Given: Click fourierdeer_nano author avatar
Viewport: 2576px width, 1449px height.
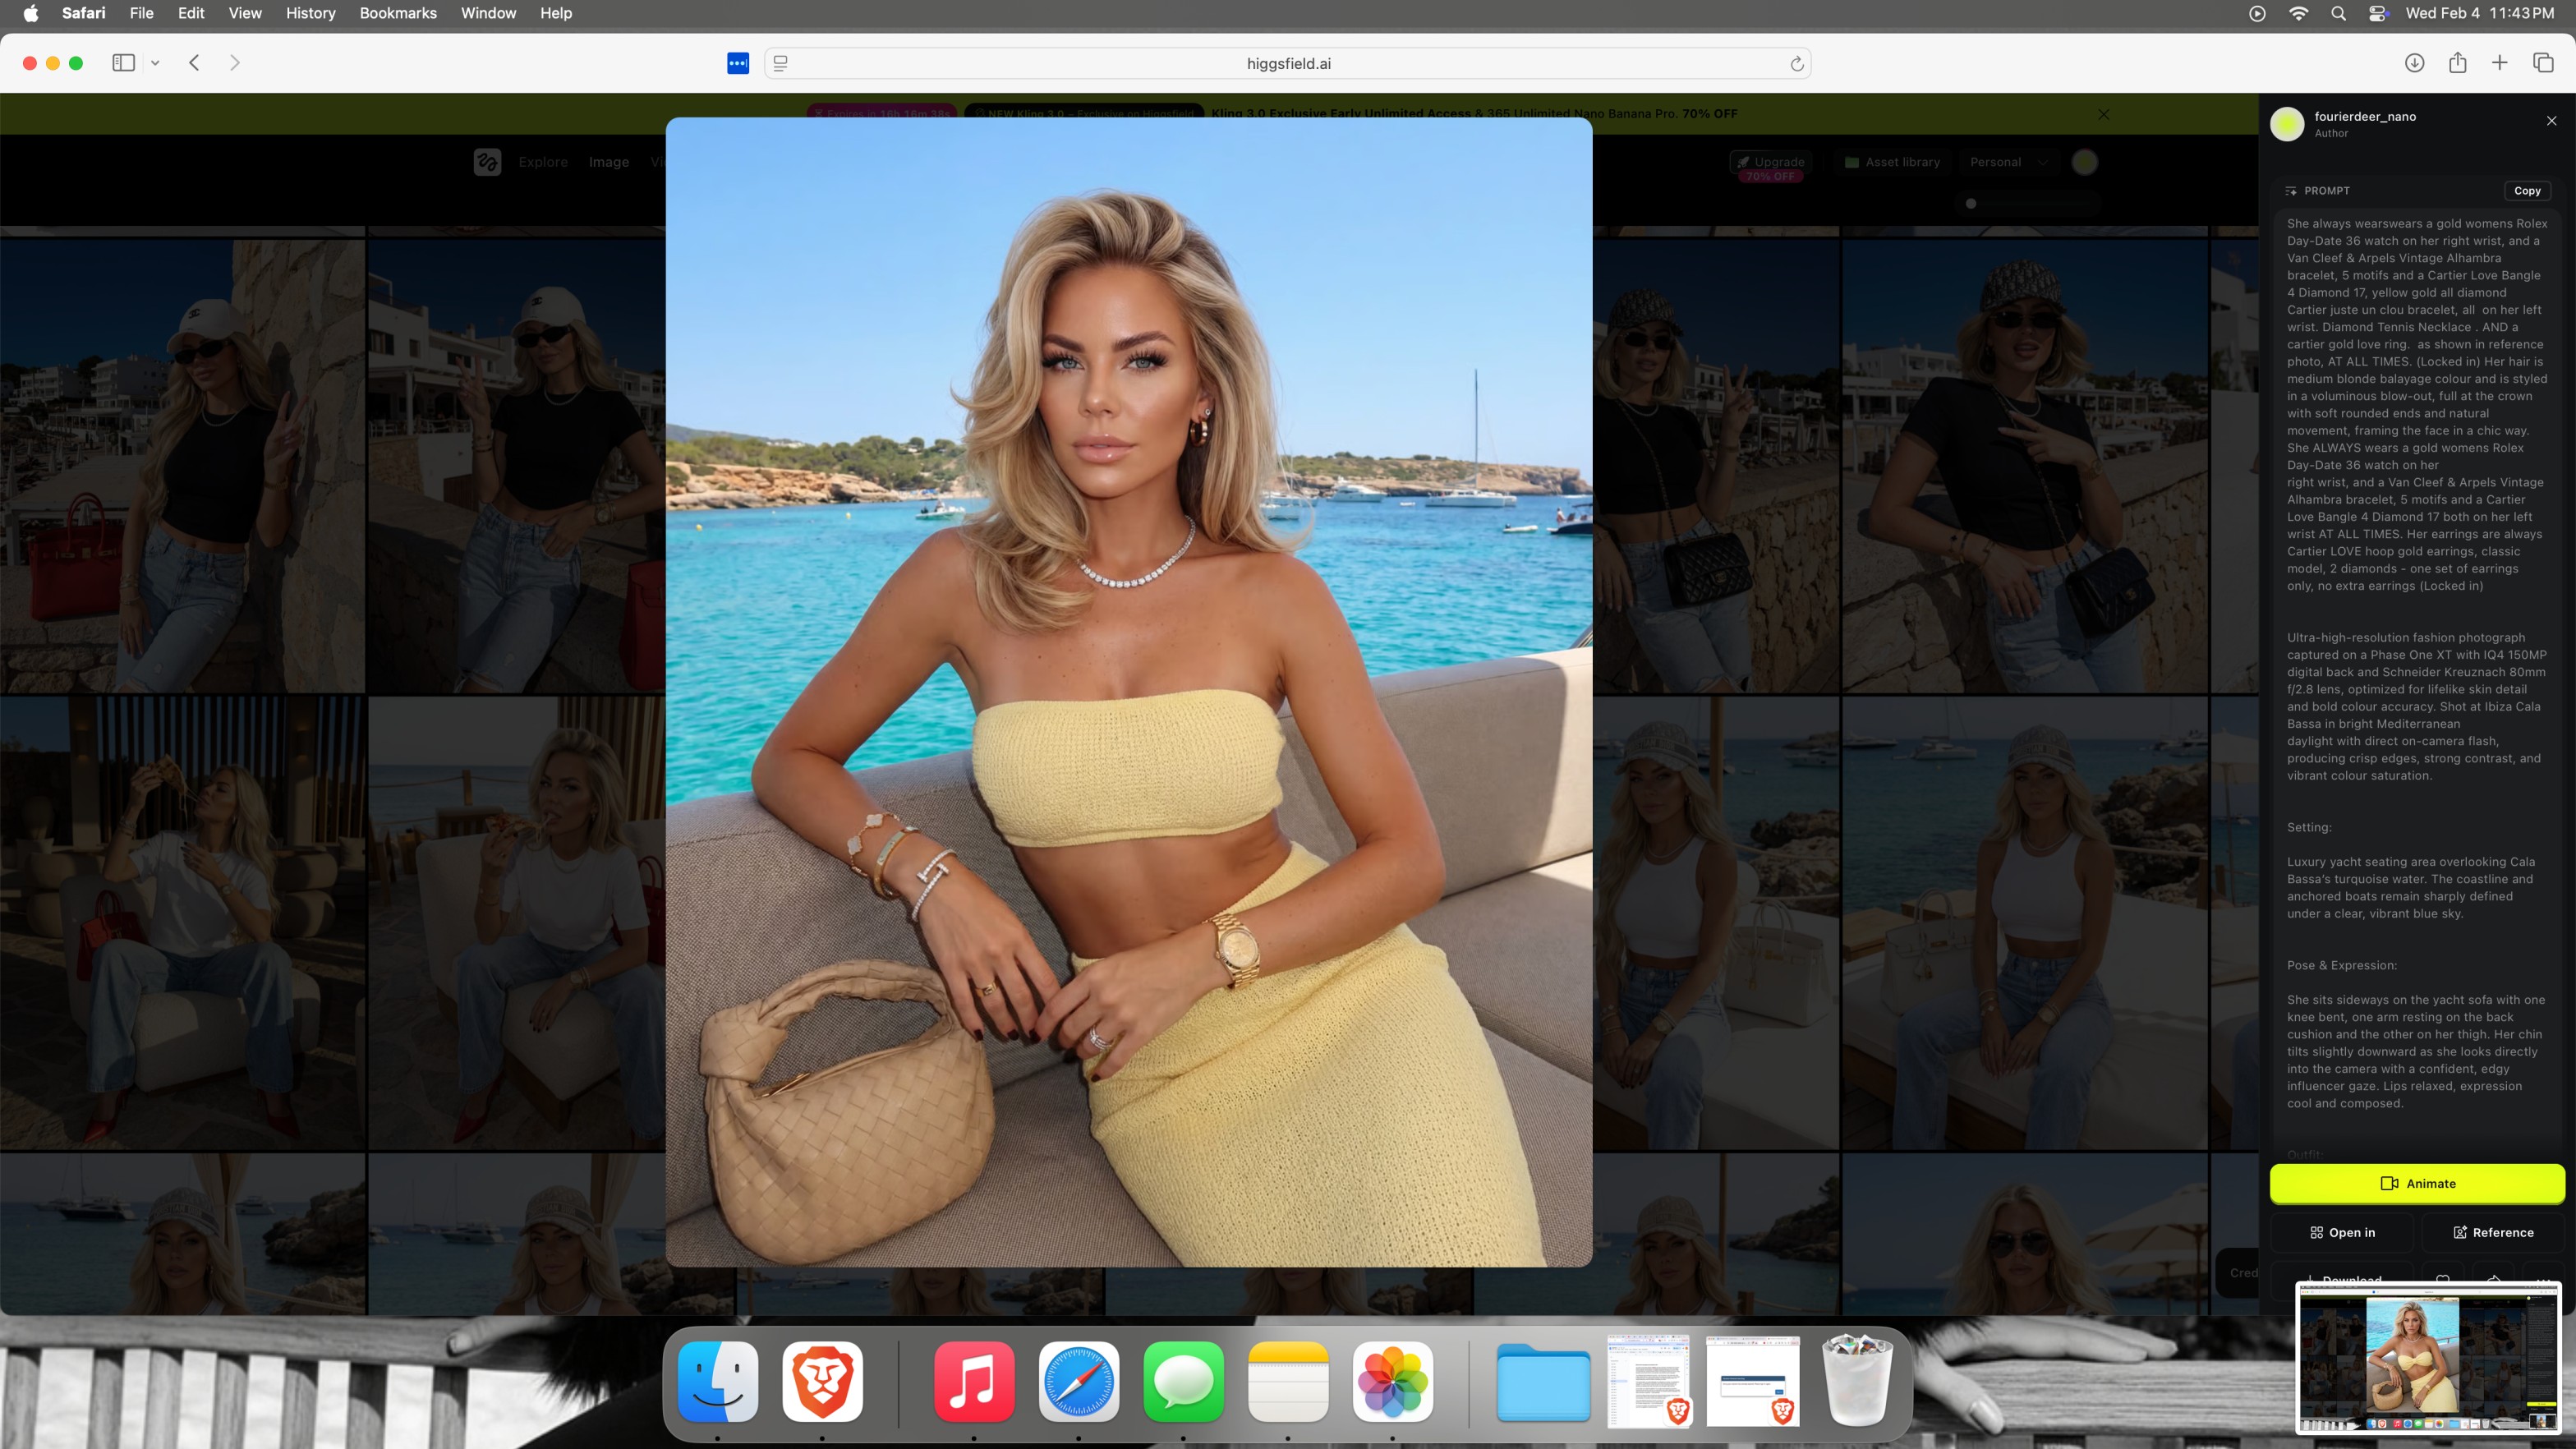Looking at the screenshot, I should point(2287,124).
